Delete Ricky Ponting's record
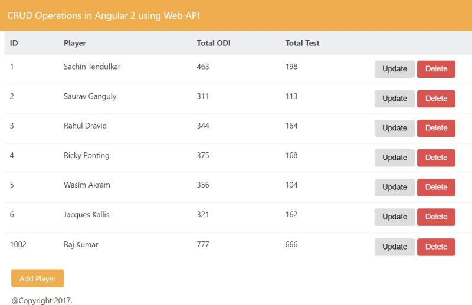The height and width of the screenshot is (305, 472). pyautogui.click(x=436, y=158)
